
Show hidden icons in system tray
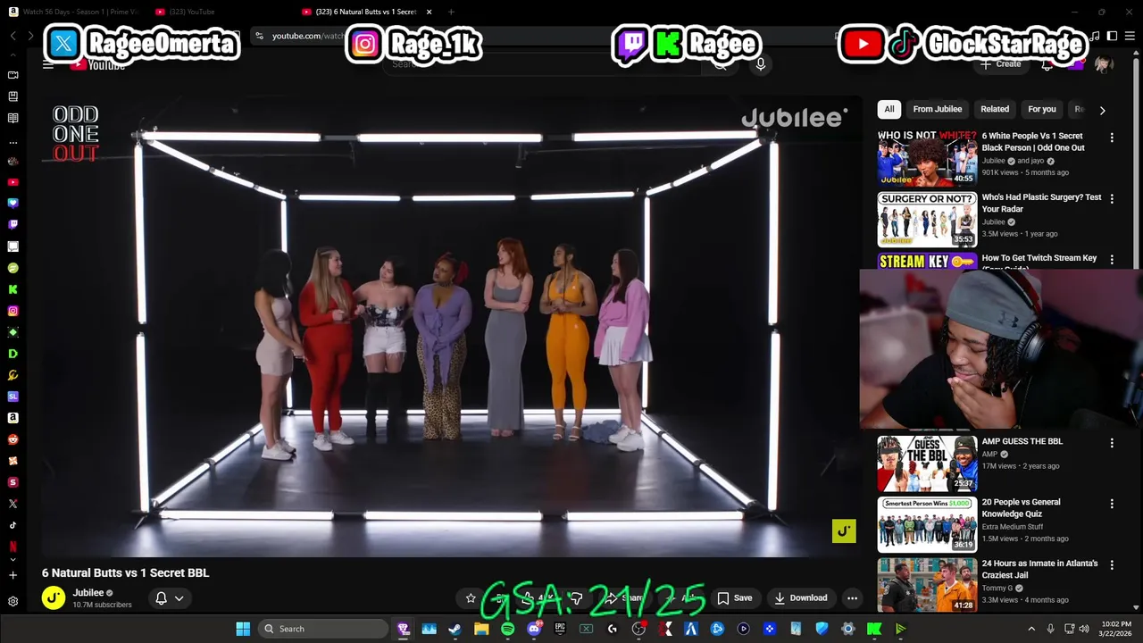click(x=1031, y=629)
